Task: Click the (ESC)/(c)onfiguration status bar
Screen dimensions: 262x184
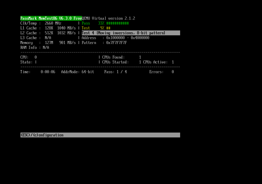Action: click(x=100, y=135)
